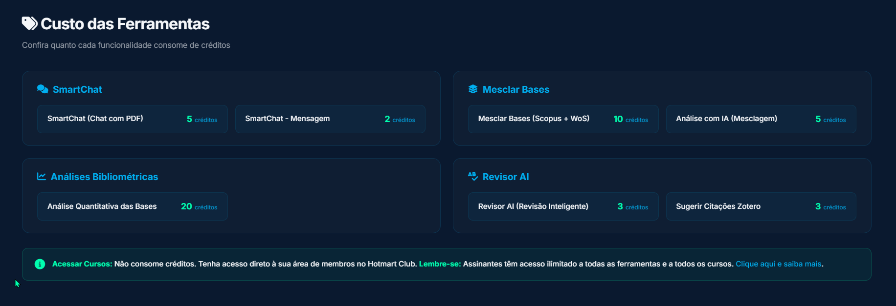
Task: Click the Análises Bibliométricas section heading
Action: [104, 177]
